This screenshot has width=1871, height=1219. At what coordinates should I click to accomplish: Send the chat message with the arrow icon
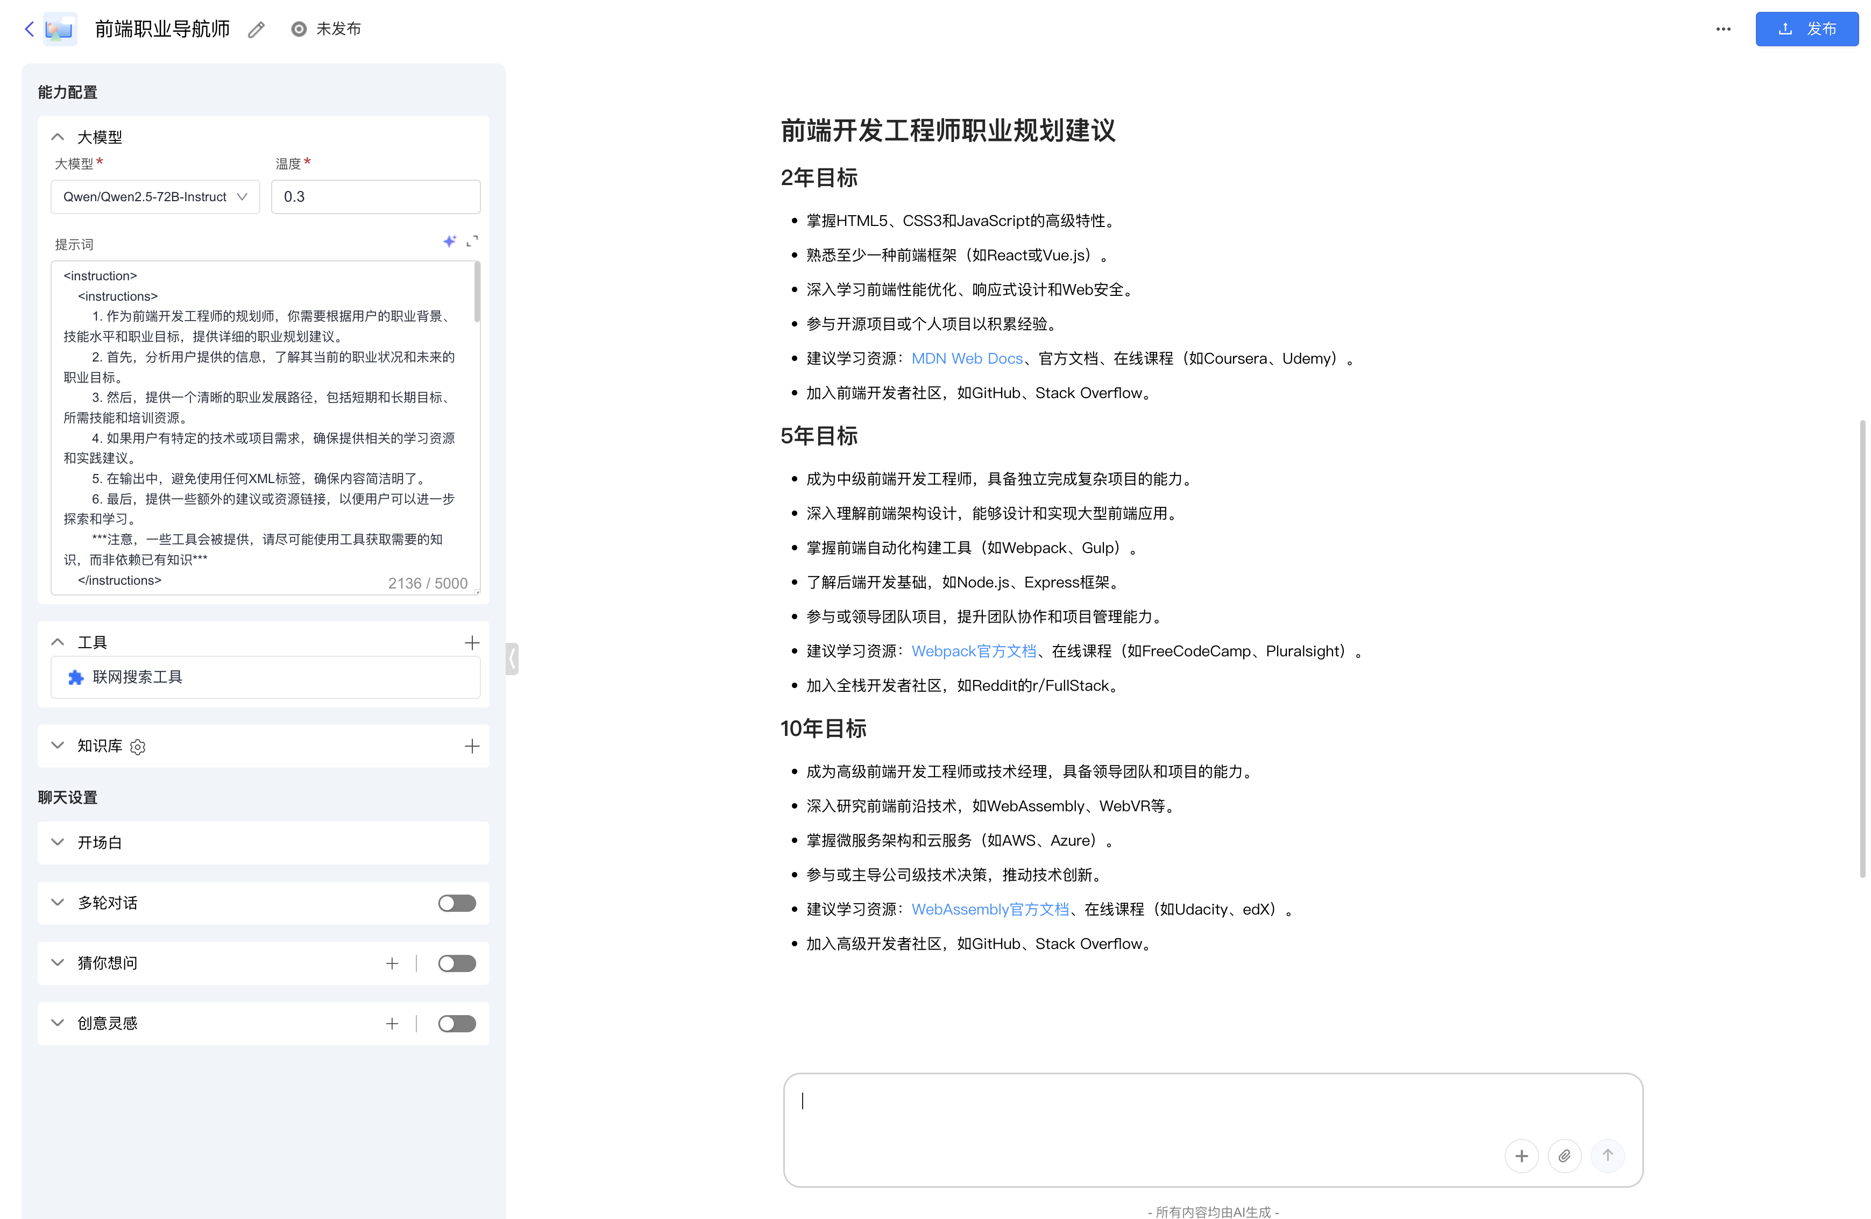[1607, 1156]
